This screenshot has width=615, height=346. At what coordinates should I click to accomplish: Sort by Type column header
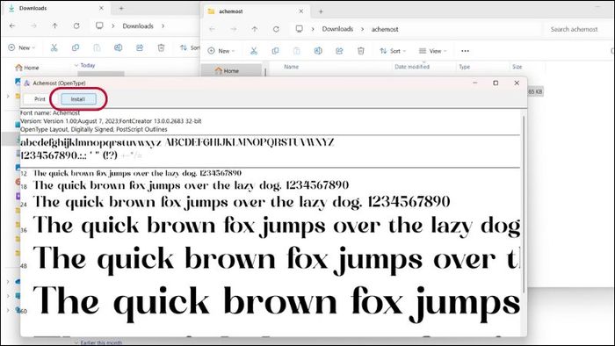point(465,67)
